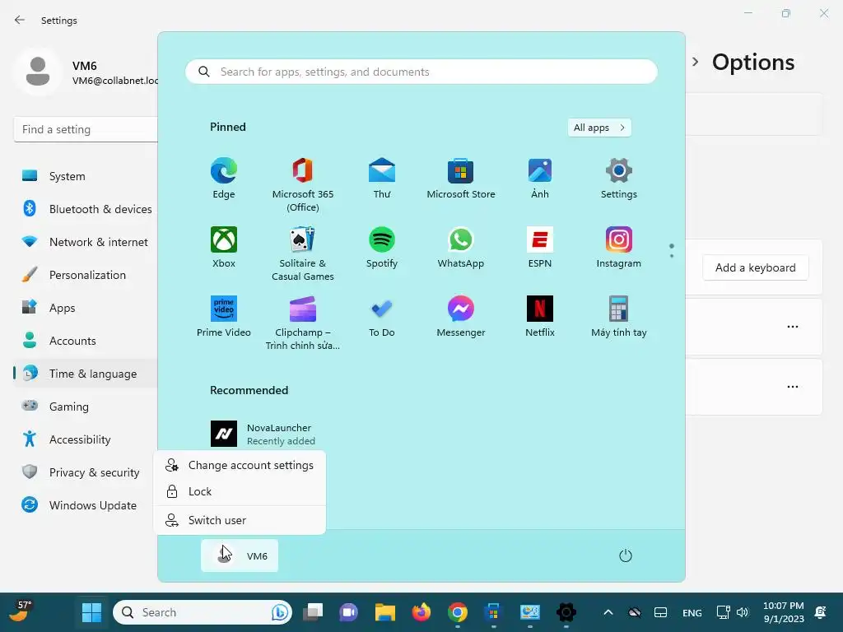Screen dimensions: 843x632
Task: Launch Microsoft 365 (Office)
Action: point(303,184)
